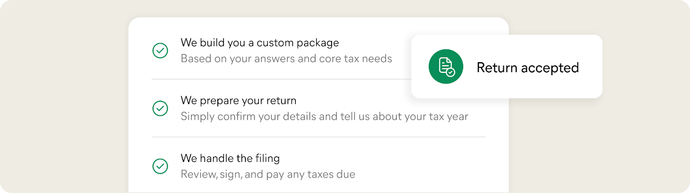Click the small check badge on the document icon
The width and height of the screenshot is (690, 193).
click(x=450, y=72)
